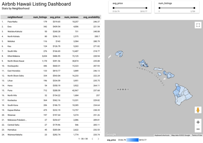Sort table by avg_availability column header
The width and height of the screenshot is (203, 143).
[91, 17]
